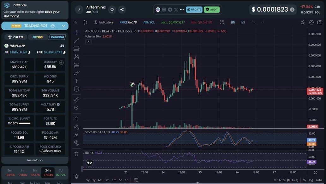Open chart settings hexagon icon in toolbar
The height and width of the screenshot is (184, 326).
[x=311, y=22]
